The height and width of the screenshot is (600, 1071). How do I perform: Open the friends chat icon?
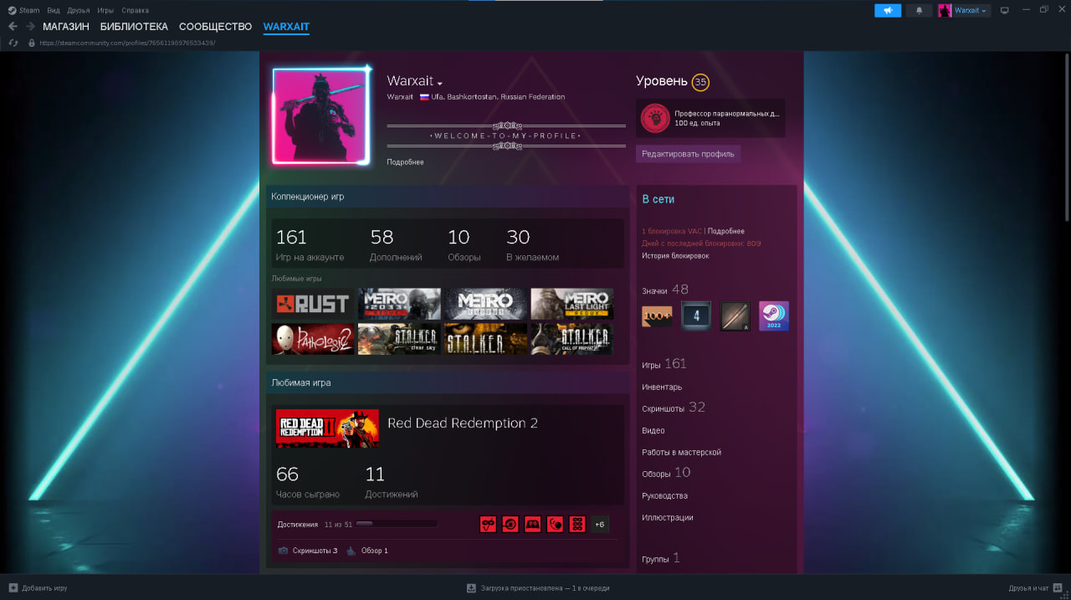tap(1058, 588)
